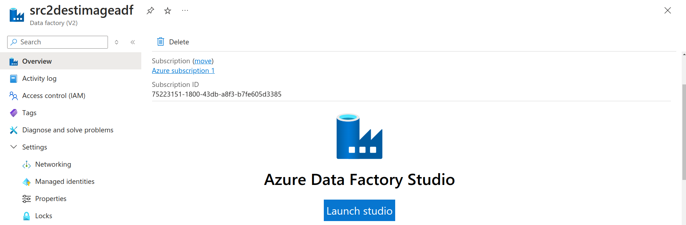Launch studio with the blue button
The image size is (686, 225).
pyautogui.click(x=359, y=210)
